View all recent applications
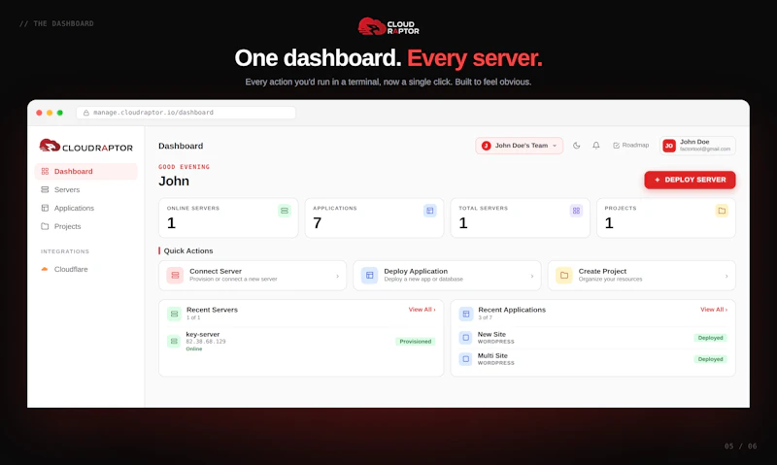This screenshot has width=777, height=465. [714, 310]
